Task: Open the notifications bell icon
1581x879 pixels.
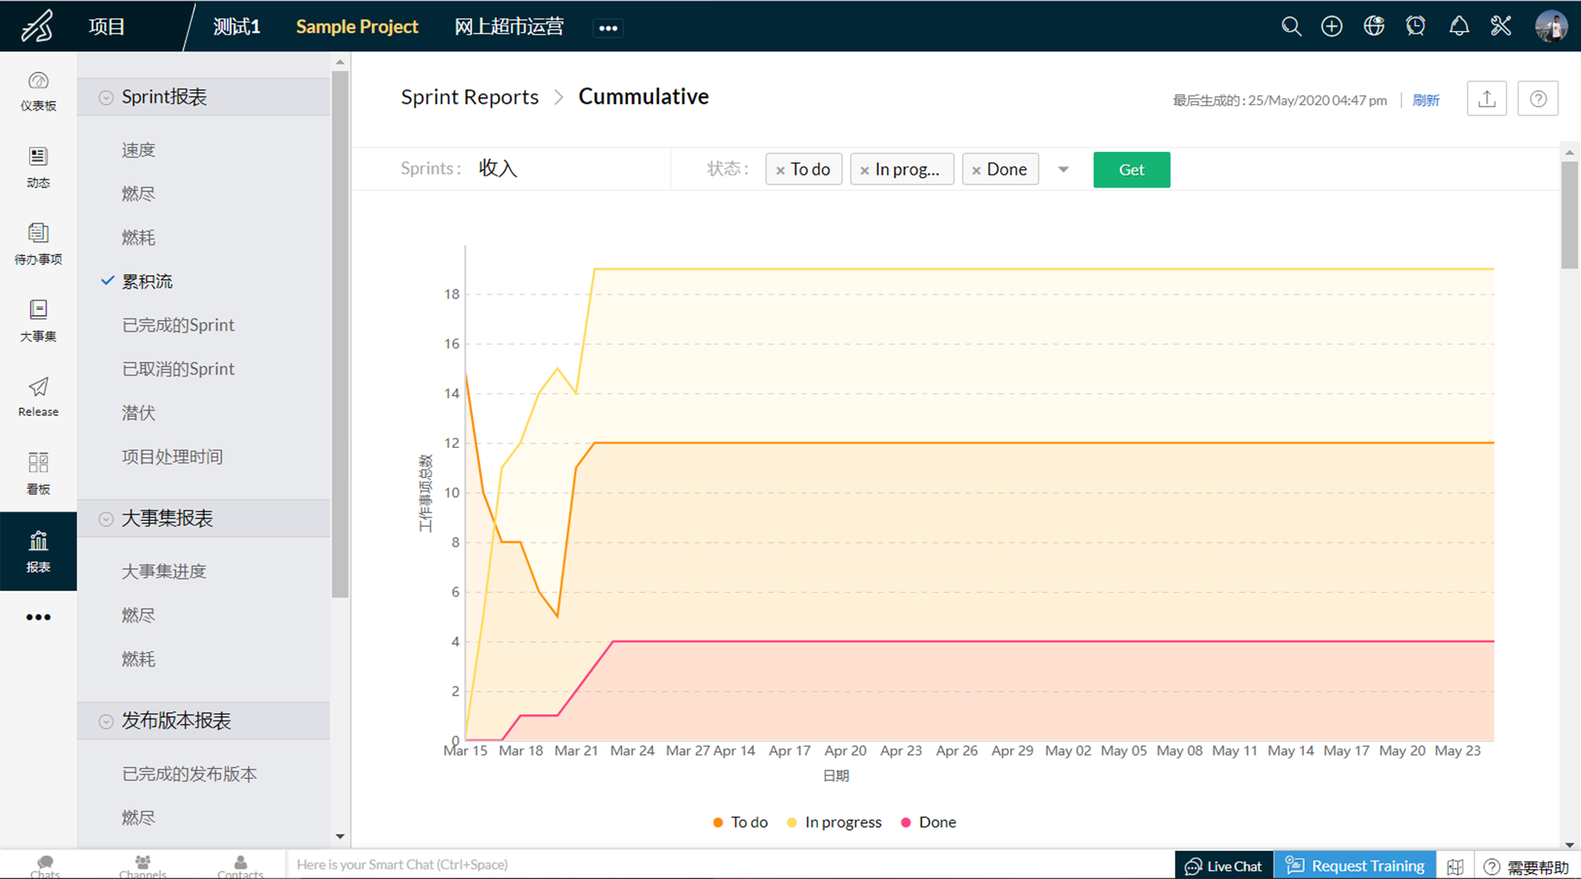Action: (x=1459, y=26)
